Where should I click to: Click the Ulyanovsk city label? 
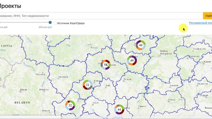tap(202, 84)
